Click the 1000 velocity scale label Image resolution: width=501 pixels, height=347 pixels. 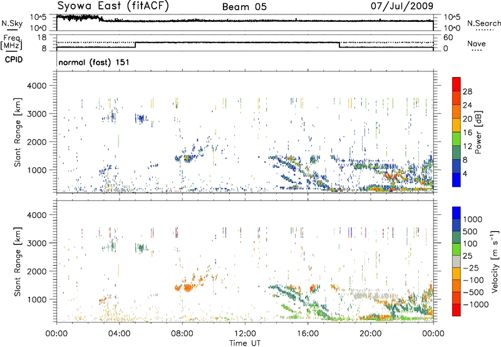(x=473, y=219)
